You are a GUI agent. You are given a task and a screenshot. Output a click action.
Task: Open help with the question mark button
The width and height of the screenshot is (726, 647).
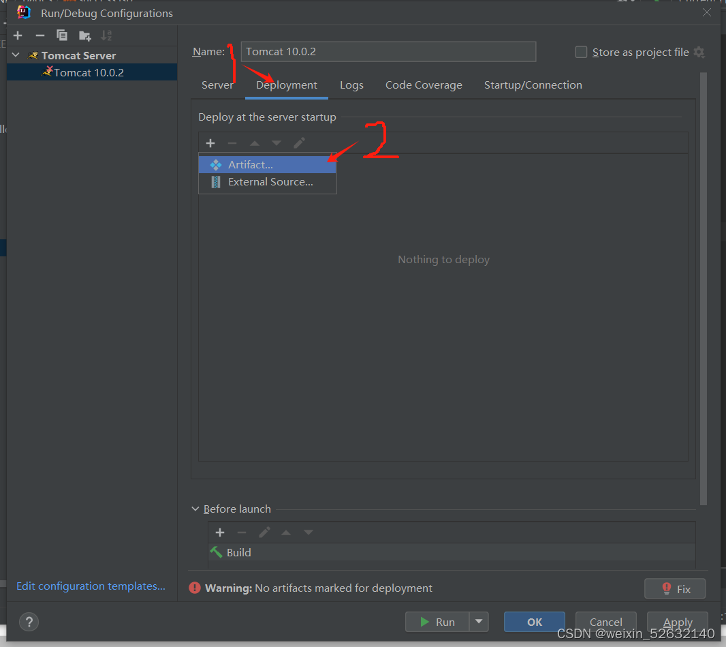point(29,622)
